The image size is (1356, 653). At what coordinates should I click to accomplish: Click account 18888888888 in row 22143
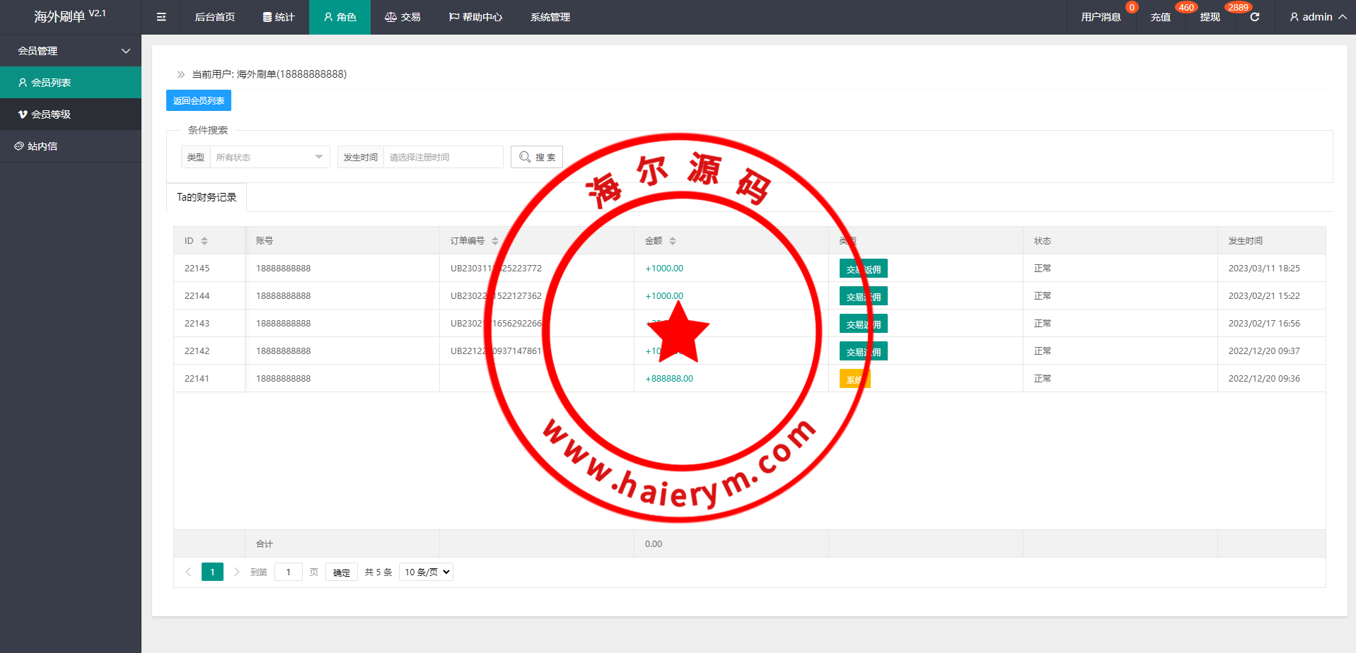pyautogui.click(x=284, y=324)
